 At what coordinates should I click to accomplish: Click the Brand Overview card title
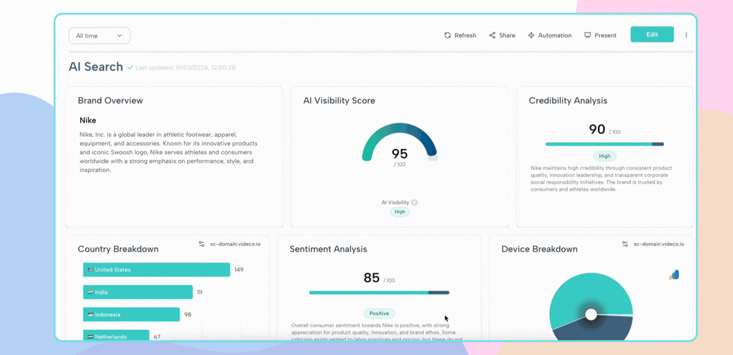click(110, 100)
